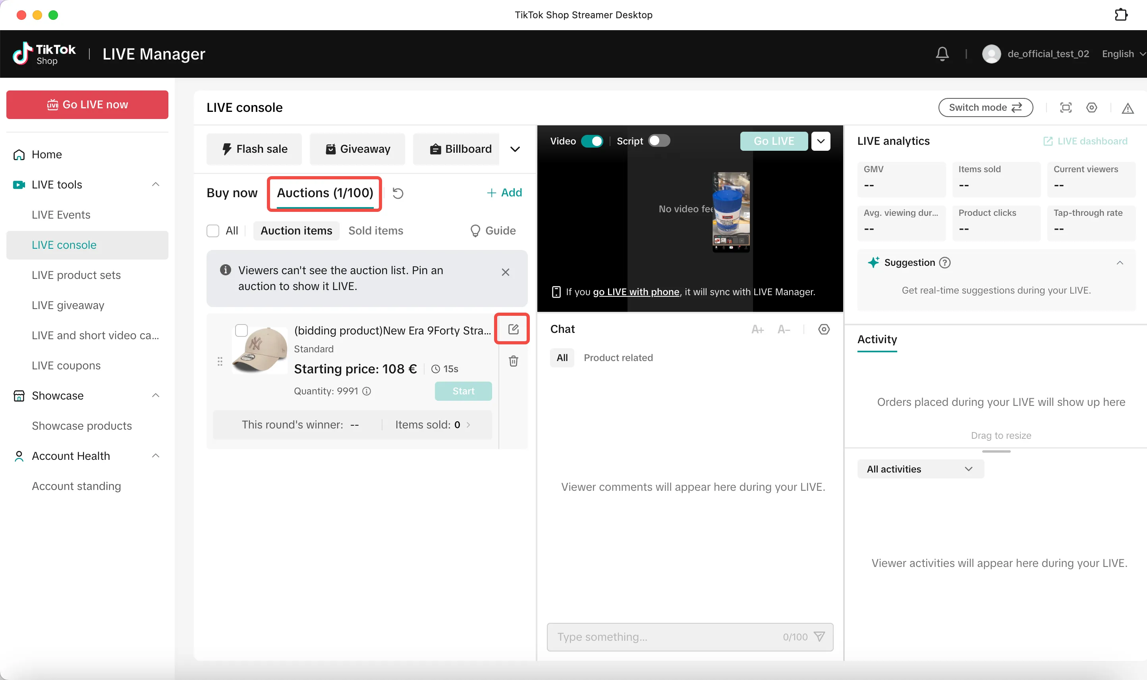This screenshot has height=680, width=1147.
Task: Select the Product related chat tab
Action: pyautogui.click(x=618, y=357)
